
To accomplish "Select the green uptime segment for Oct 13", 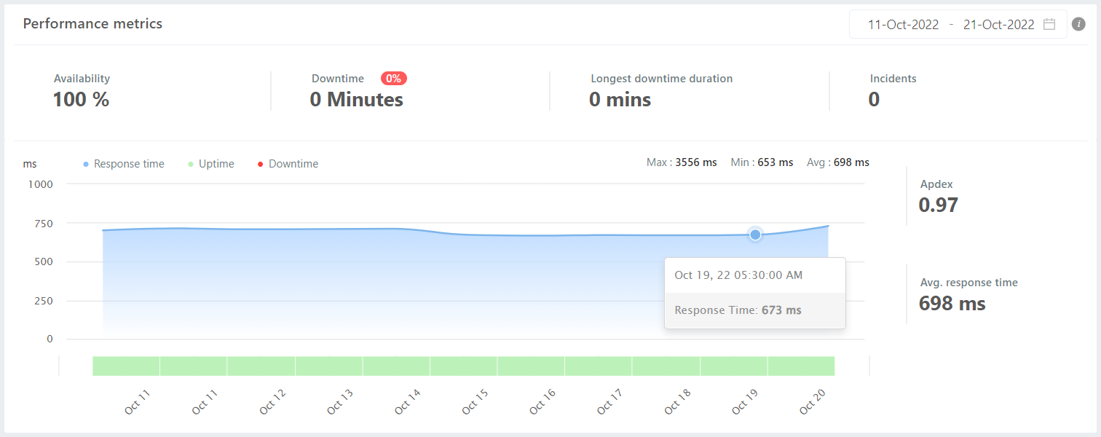I will pos(328,366).
